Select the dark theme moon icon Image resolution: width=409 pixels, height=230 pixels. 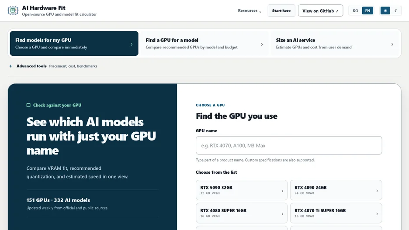point(396,10)
